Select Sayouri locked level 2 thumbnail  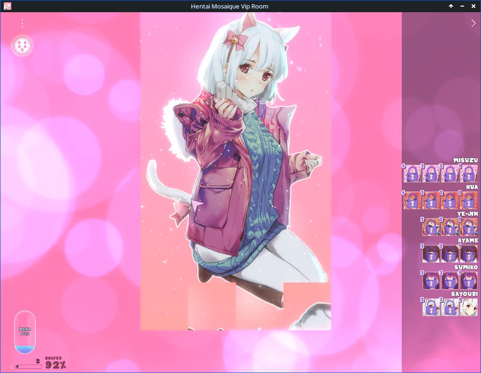[450, 307]
